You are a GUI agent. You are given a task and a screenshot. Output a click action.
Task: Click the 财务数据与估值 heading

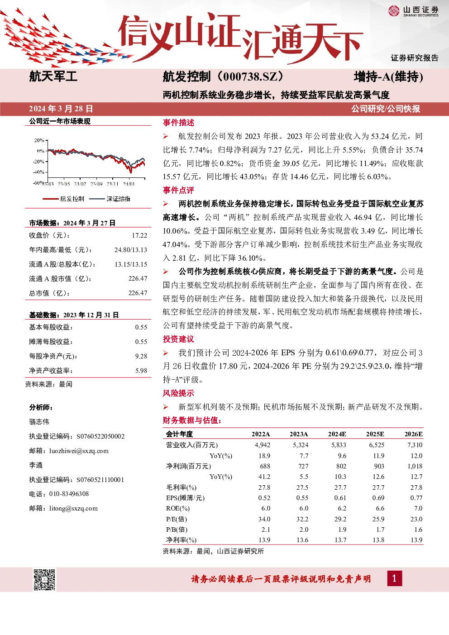pyautogui.click(x=192, y=420)
